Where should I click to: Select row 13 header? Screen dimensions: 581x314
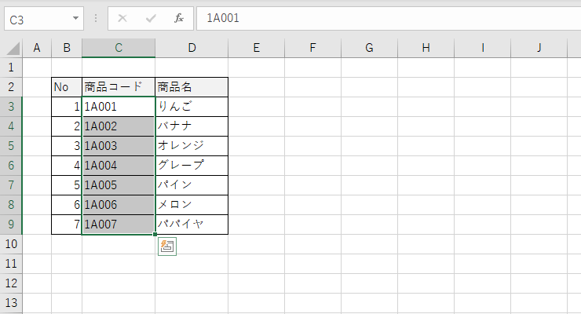coord(11,303)
